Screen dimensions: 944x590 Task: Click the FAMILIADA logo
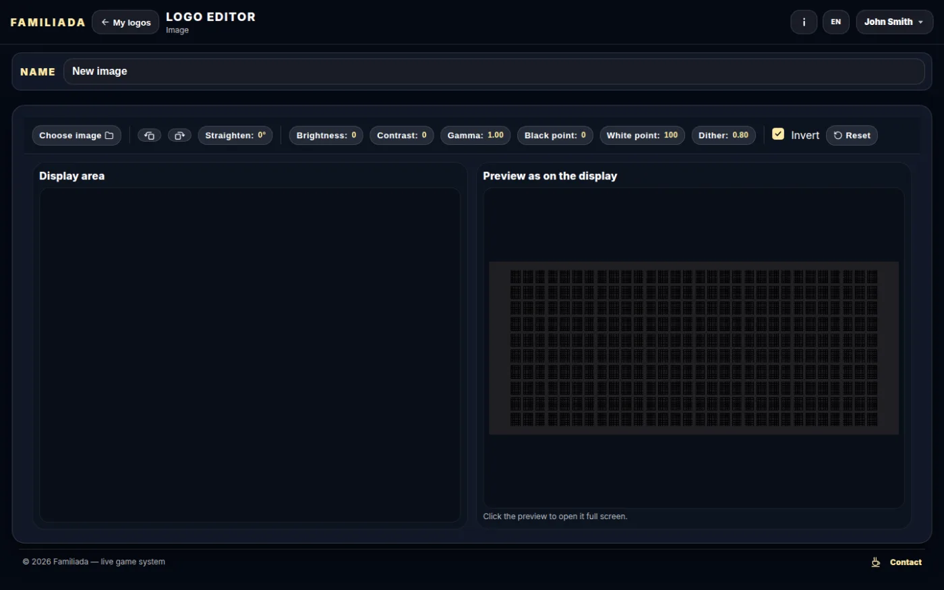(x=48, y=22)
